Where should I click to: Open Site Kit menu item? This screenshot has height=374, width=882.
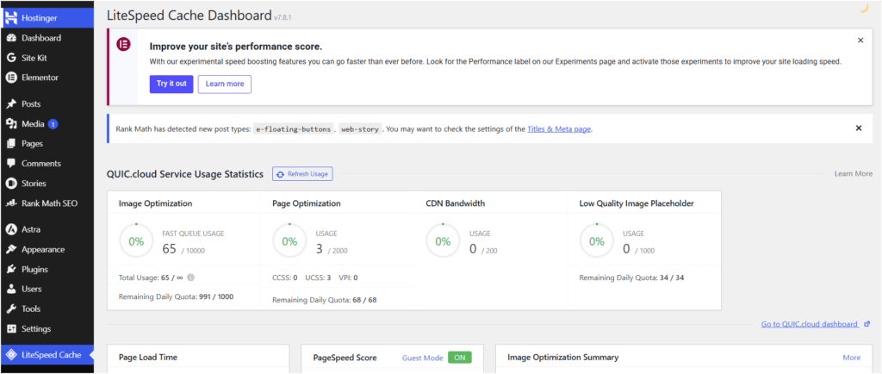click(47, 58)
